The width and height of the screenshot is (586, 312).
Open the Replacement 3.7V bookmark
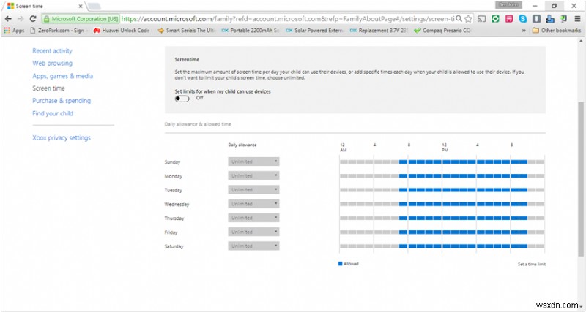coord(379,31)
